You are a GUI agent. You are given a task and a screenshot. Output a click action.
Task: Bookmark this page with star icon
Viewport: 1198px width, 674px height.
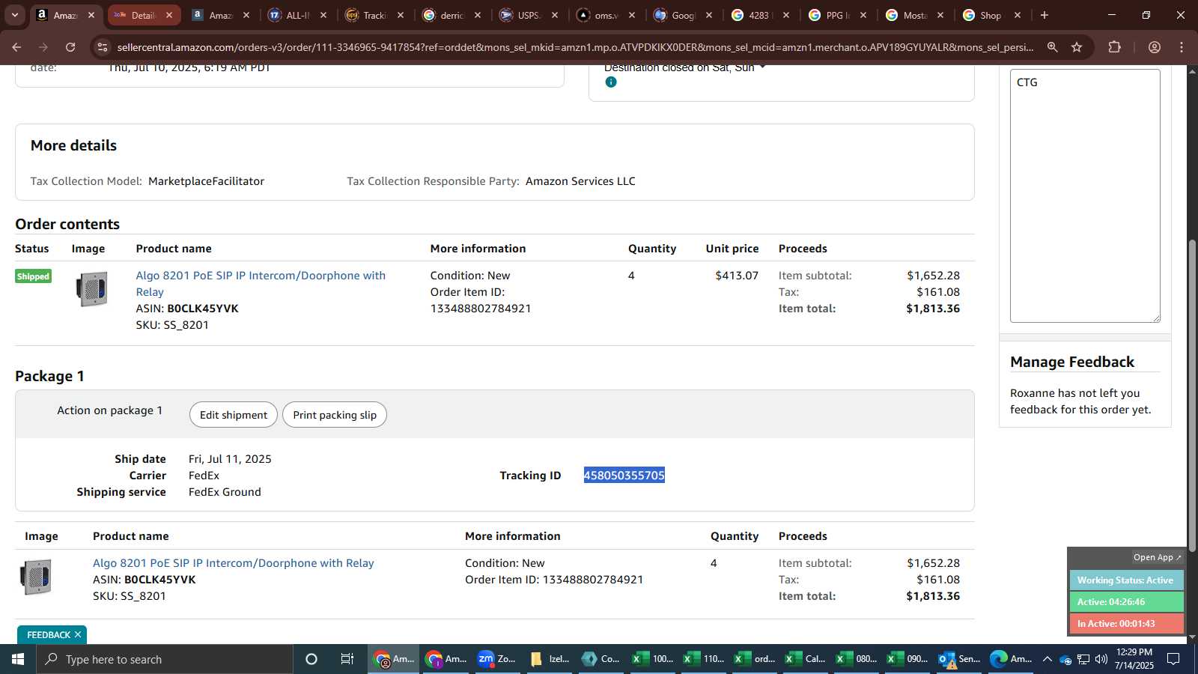[x=1077, y=47]
